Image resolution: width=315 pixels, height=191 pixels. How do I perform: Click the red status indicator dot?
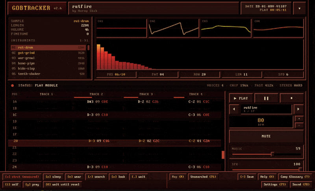(x=13, y=86)
